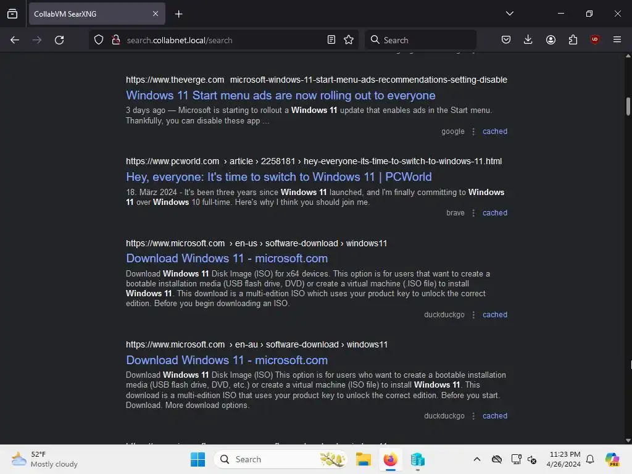Screen dimensions: 632x474
Task: Open the Firefox hamburger menu
Action: (617, 40)
